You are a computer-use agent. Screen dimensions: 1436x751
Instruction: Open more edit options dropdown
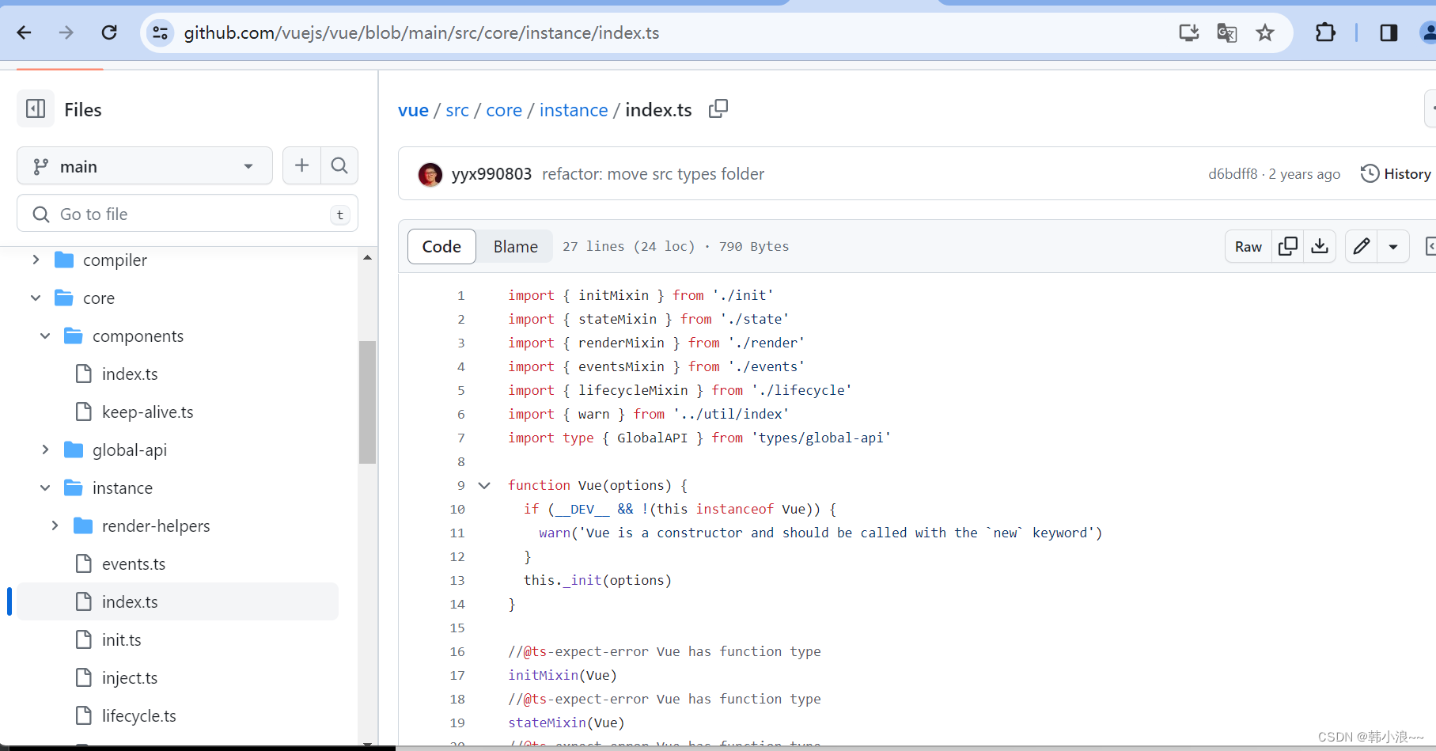(1393, 246)
